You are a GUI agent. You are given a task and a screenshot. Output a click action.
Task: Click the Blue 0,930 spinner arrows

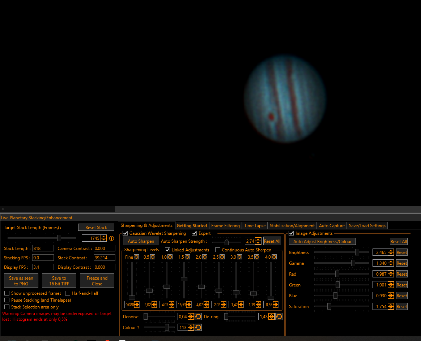pos(391,296)
